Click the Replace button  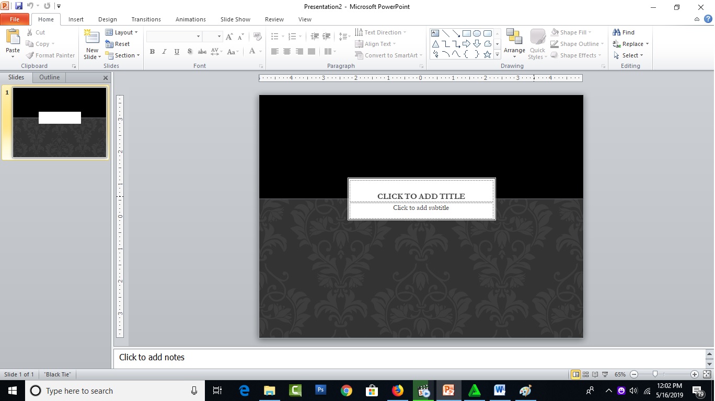point(631,44)
